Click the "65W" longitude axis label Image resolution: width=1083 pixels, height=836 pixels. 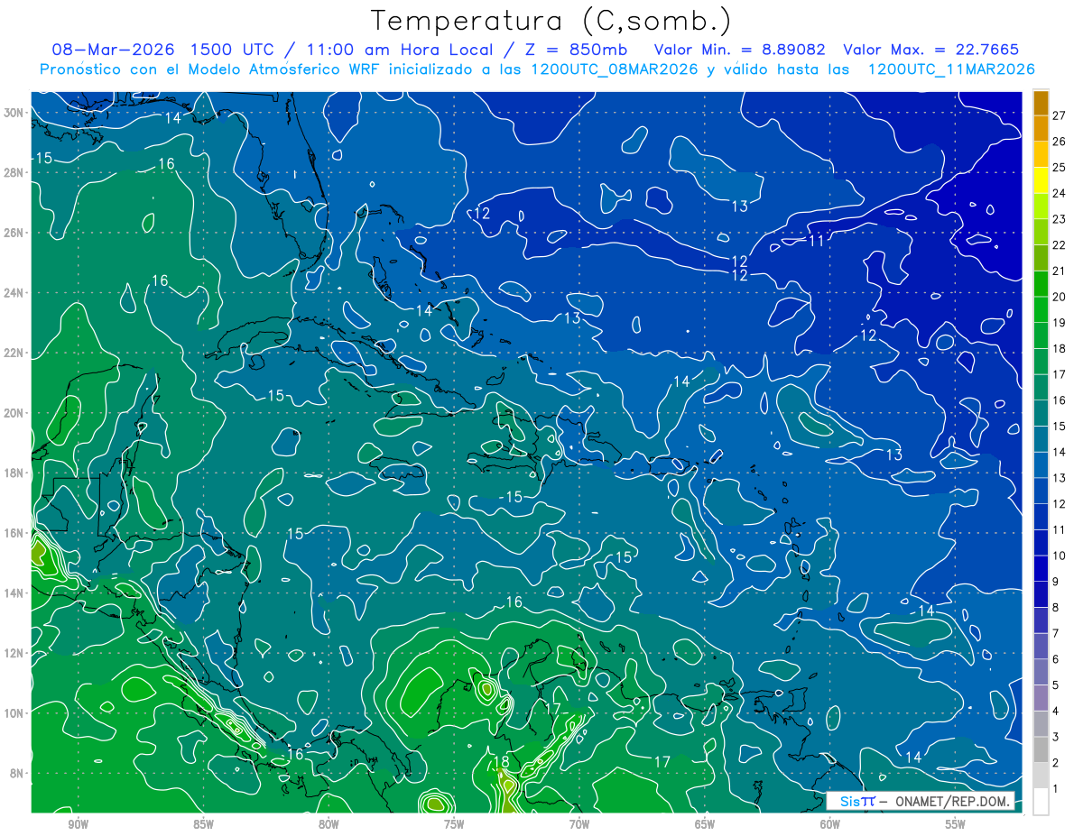pos(705,824)
